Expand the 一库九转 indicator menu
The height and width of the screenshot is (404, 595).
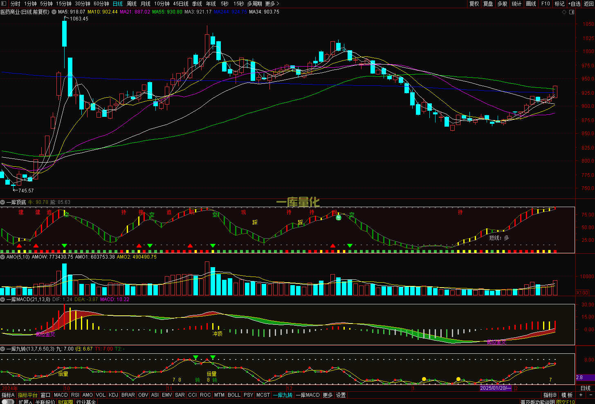2,349
